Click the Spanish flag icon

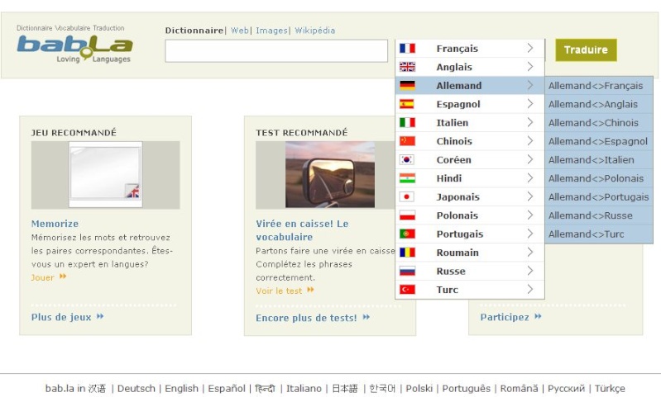[x=407, y=104]
